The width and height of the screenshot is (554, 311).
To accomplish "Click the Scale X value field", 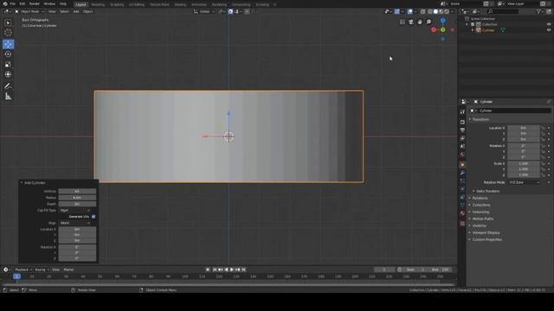I will (524, 163).
